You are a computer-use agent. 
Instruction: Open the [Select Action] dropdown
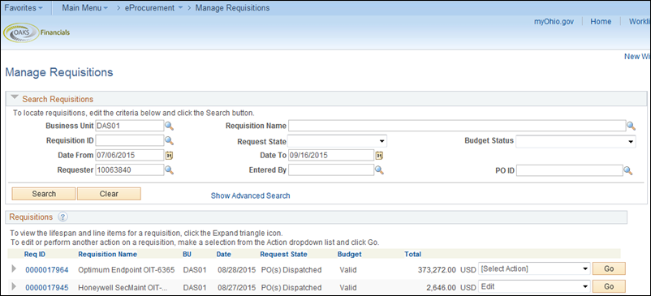[534, 268]
